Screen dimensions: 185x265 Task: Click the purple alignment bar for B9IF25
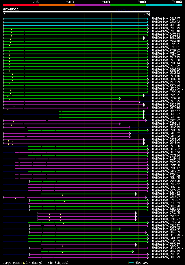click(x=71, y=102)
